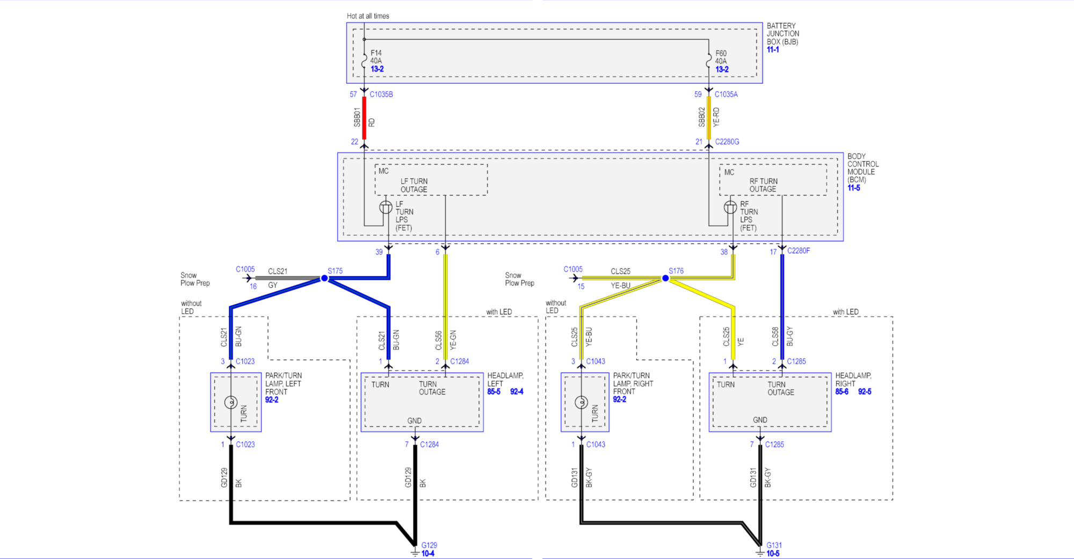
Task: Select the HEADLAMP, LEFT component block
Action: 422,401
